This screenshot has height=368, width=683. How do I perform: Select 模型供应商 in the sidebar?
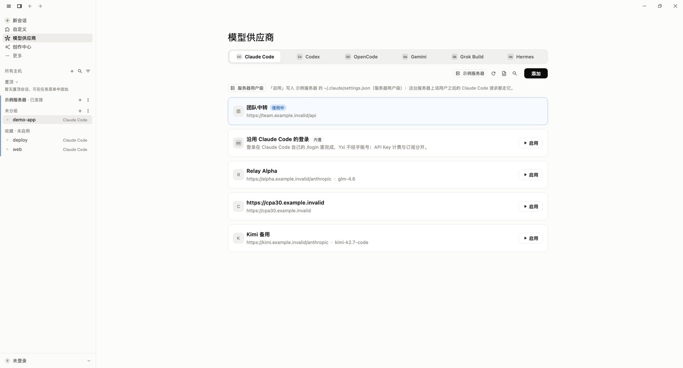(47, 38)
